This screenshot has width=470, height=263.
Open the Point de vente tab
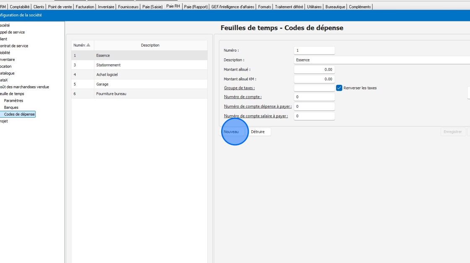coord(60,7)
